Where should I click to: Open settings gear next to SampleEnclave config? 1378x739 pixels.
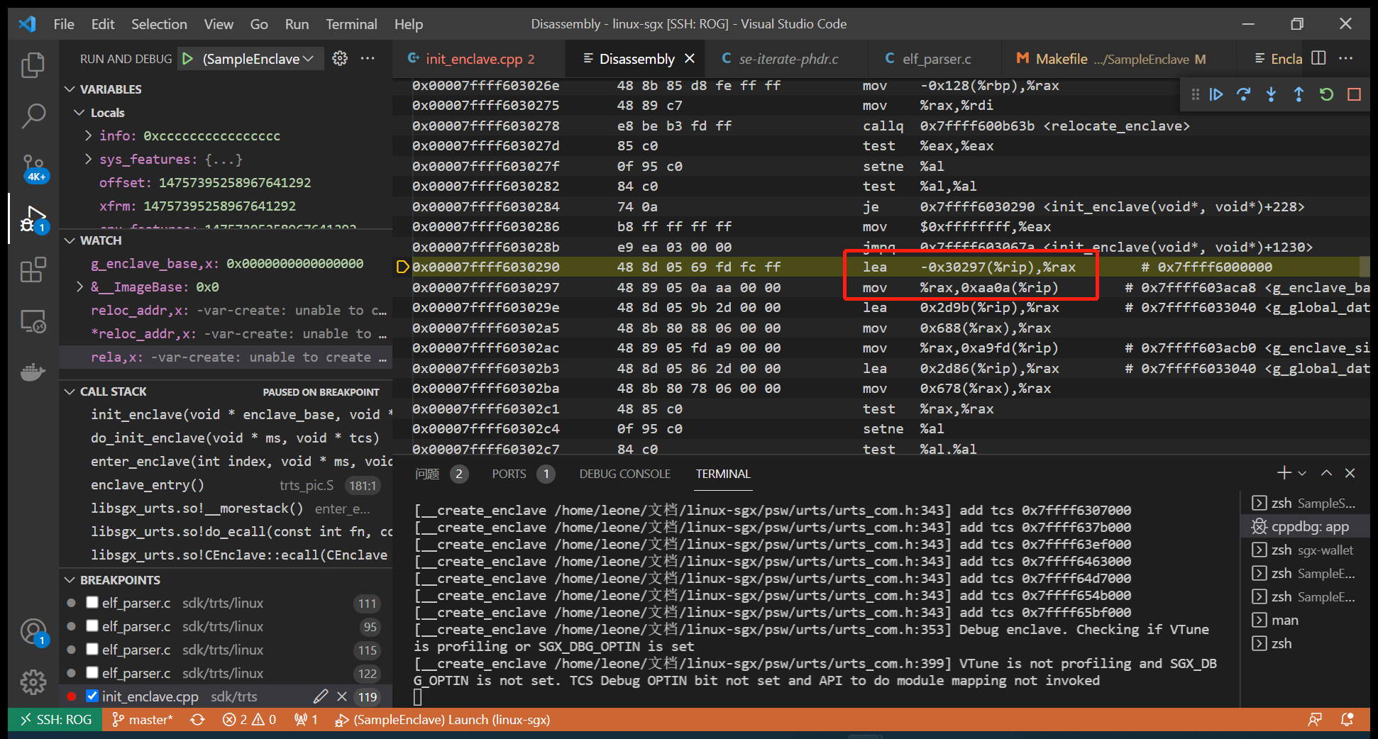coord(340,58)
